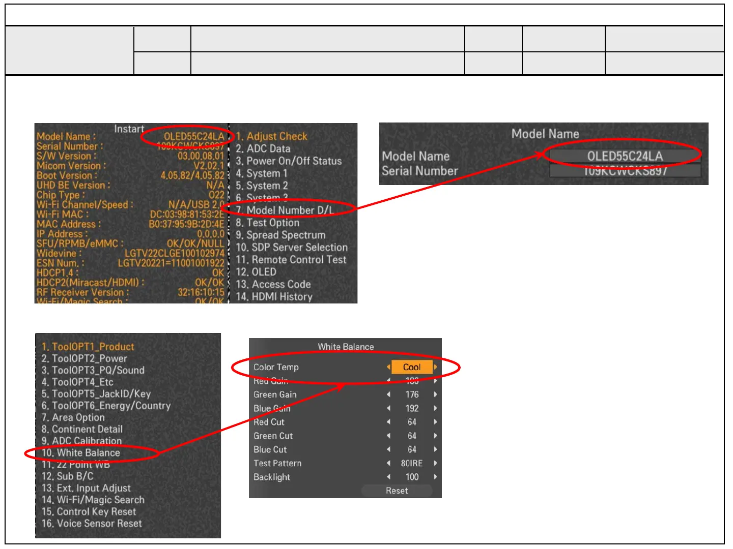Click the Green Gain value 176
The height and width of the screenshot is (549, 733).
(x=412, y=394)
